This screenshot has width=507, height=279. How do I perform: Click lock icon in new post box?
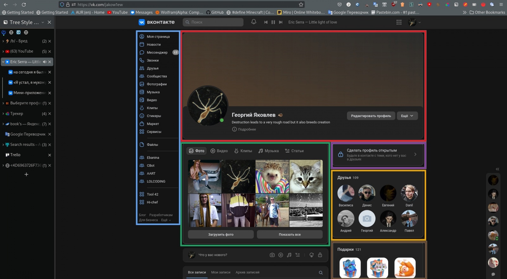pos(320,255)
